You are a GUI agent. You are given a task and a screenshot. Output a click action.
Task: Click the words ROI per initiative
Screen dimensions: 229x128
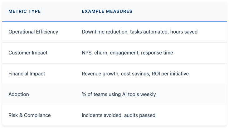[170, 74]
